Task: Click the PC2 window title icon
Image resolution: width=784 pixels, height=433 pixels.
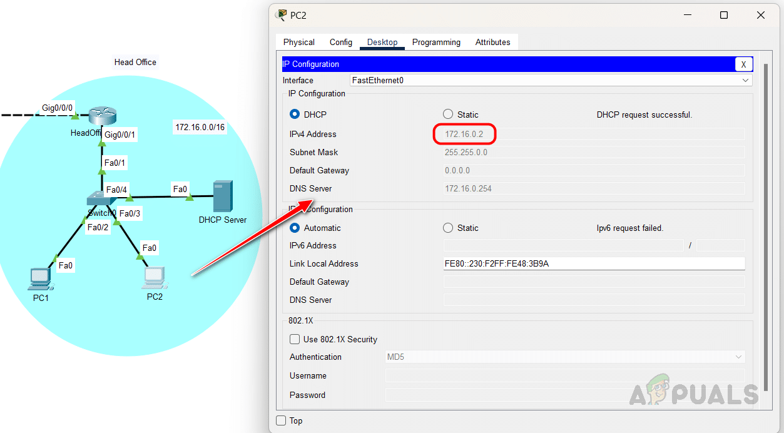Action: [282, 15]
